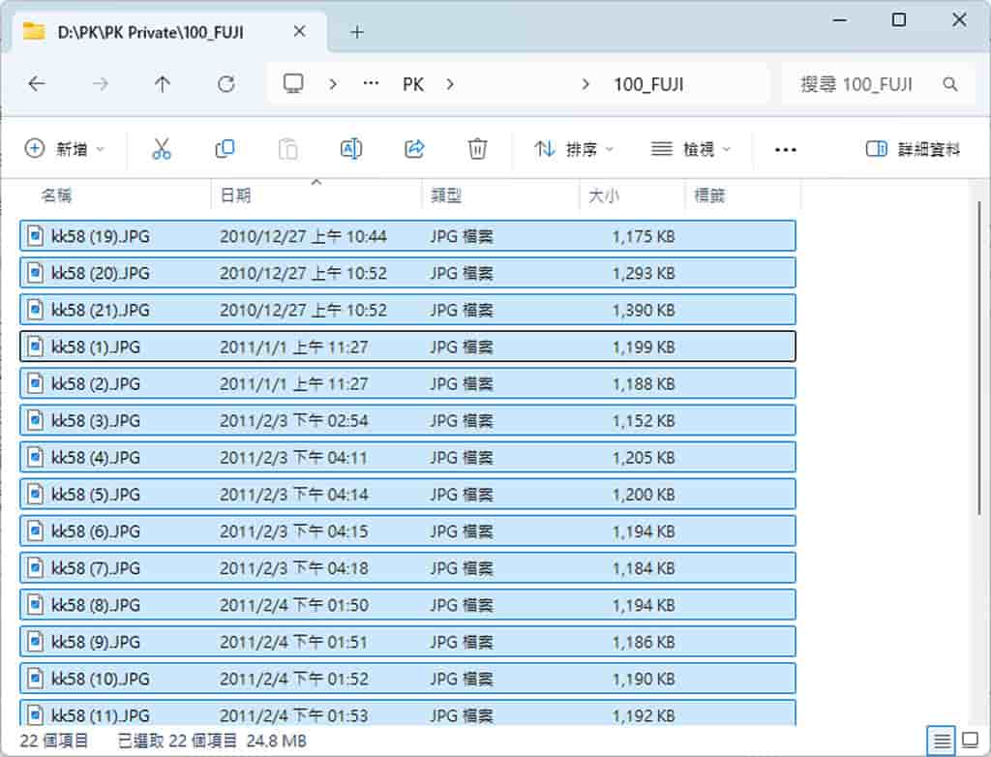Select file kk58 (1).JPG

click(x=407, y=347)
